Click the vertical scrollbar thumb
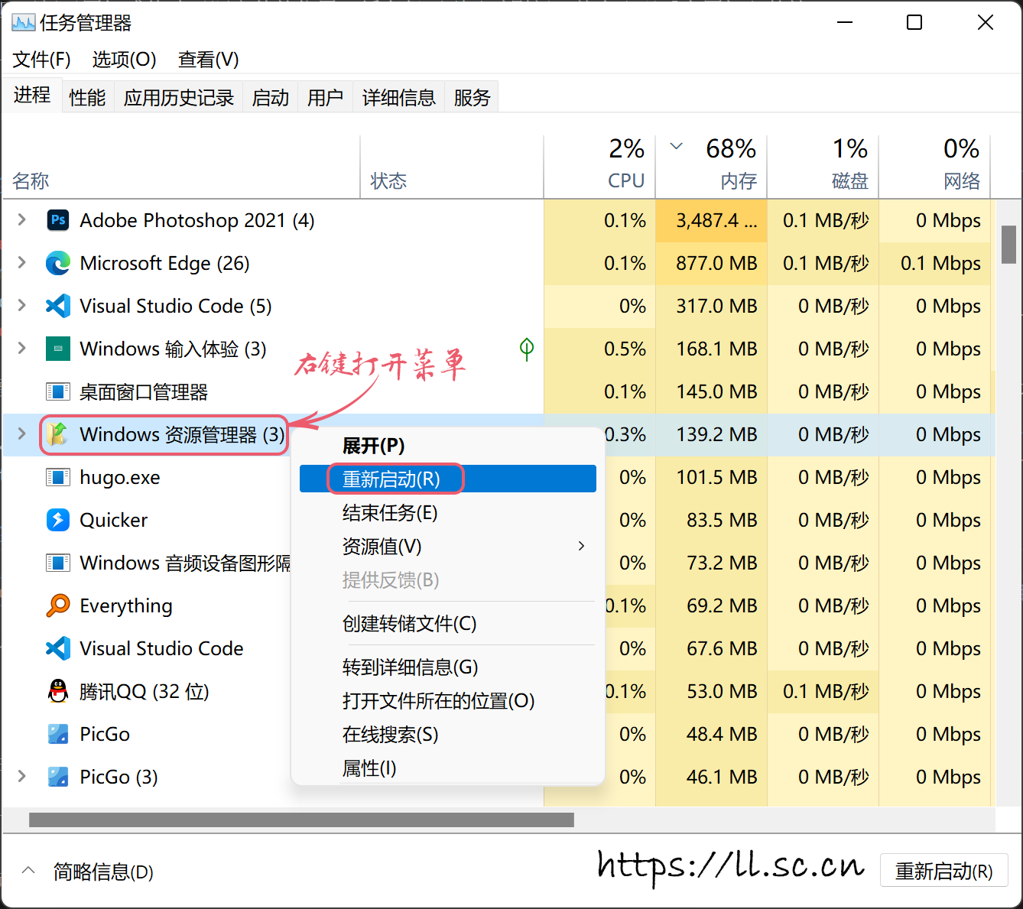This screenshot has width=1023, height=909. tap(1008, 245)
